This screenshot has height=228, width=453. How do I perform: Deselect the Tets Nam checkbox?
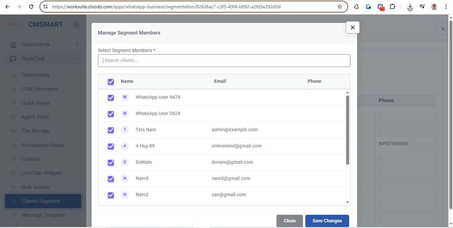tap(111, 130)
